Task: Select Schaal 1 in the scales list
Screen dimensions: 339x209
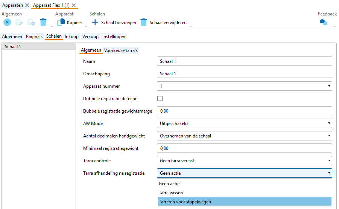Action: (39, 47)
